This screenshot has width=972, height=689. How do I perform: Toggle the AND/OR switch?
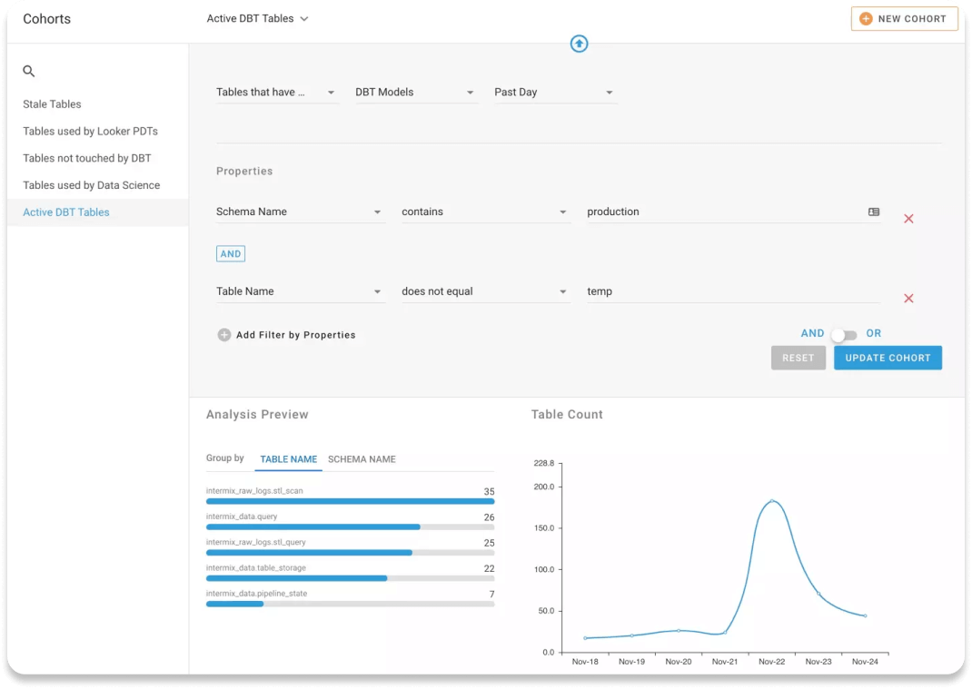[844, 335]
